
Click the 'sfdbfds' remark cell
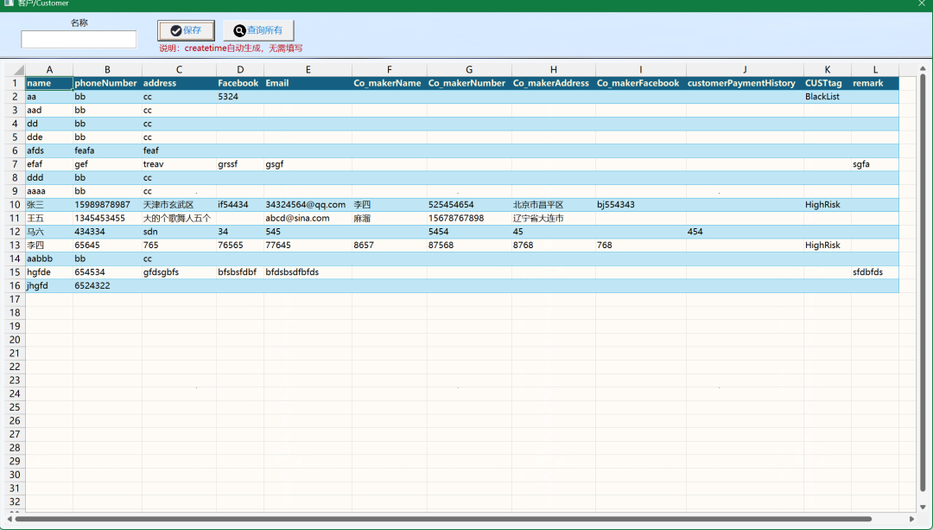pyautogui.click(x=874, y=272)
